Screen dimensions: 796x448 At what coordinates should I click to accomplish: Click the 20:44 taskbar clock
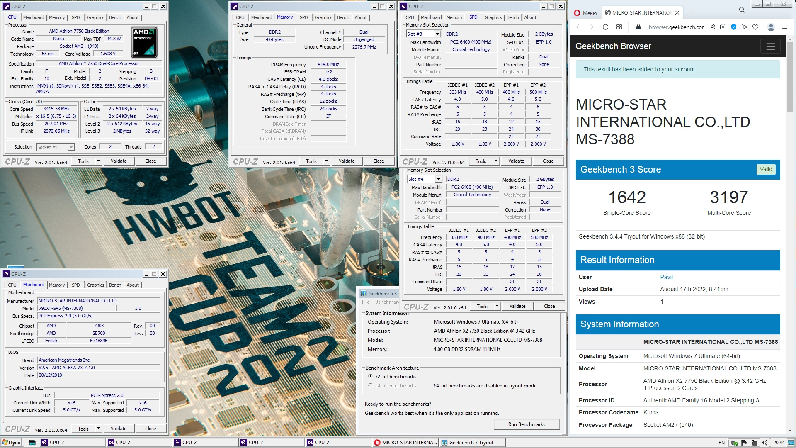pos(779,443)
